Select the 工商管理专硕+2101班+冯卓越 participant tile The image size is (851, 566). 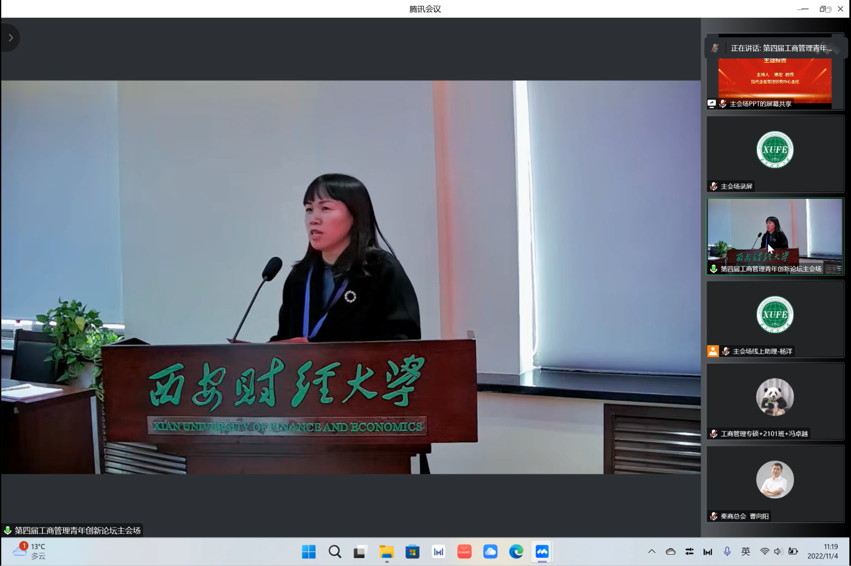click(775, 401)
